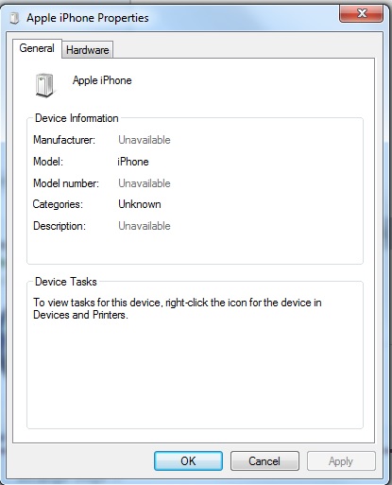Click the 'Device Information' group heading
Image resolution: width=392 pixels, height=485 pixels.
77,118
